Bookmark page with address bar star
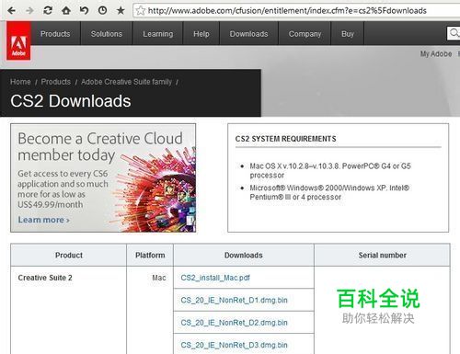Screen dimensions: 460x354 pyautogui.click(x=141, y=11)
